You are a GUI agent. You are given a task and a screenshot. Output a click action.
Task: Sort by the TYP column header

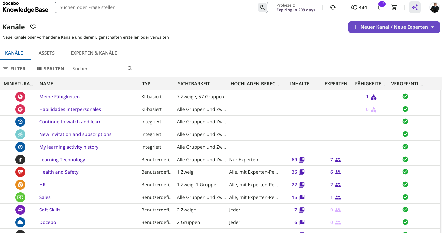146,84
